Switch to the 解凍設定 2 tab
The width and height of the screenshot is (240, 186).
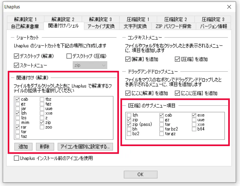63,19
